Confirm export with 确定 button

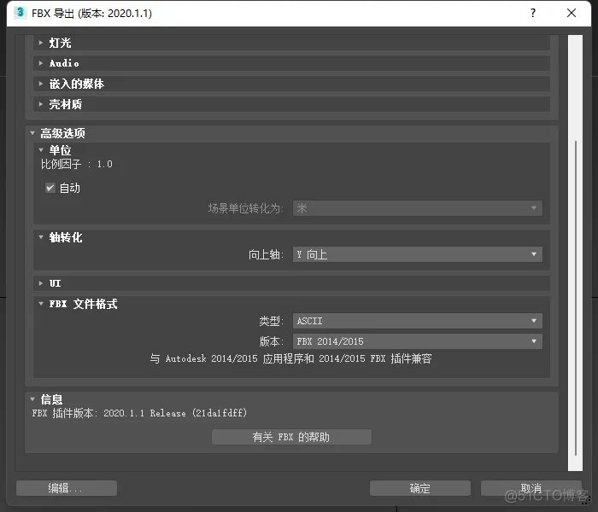pos(420,488)
